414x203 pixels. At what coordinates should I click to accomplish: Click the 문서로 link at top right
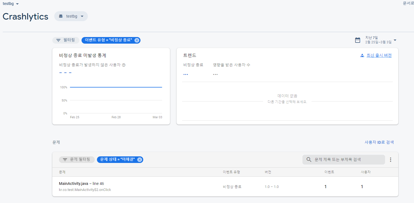[x=408, y=3]
